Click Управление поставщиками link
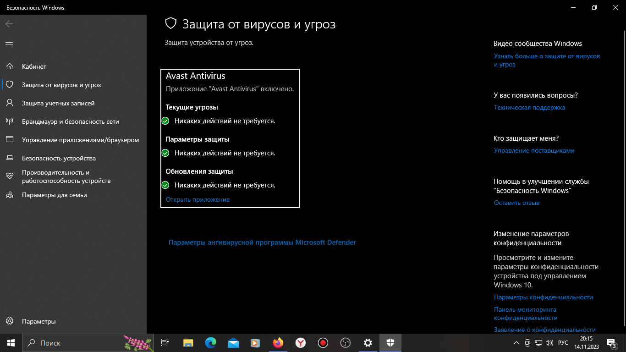Viewport: 626px width, 352px height. 534,150
